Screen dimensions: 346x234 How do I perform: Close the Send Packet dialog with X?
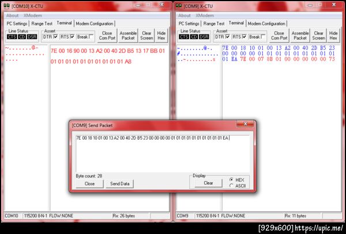(x=245, y=124)
